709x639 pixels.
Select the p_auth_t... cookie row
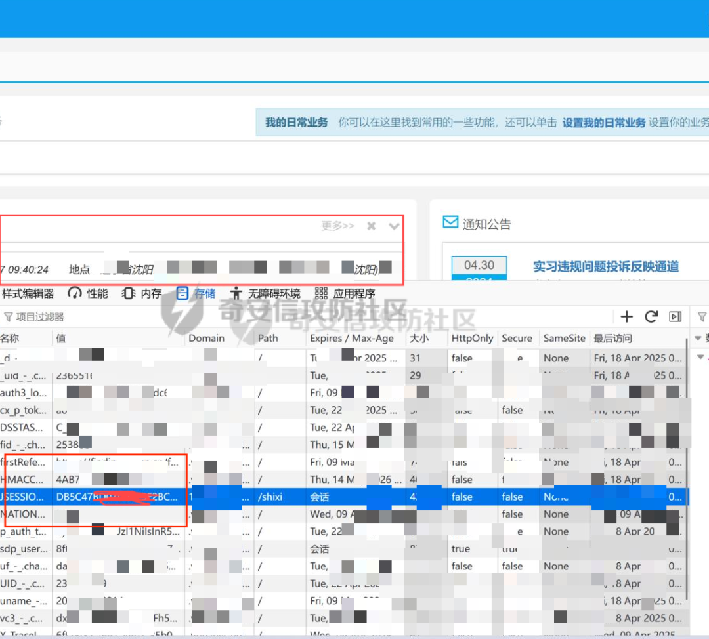pos(343,532)
